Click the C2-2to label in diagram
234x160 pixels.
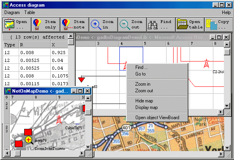[x=218, y=72]
